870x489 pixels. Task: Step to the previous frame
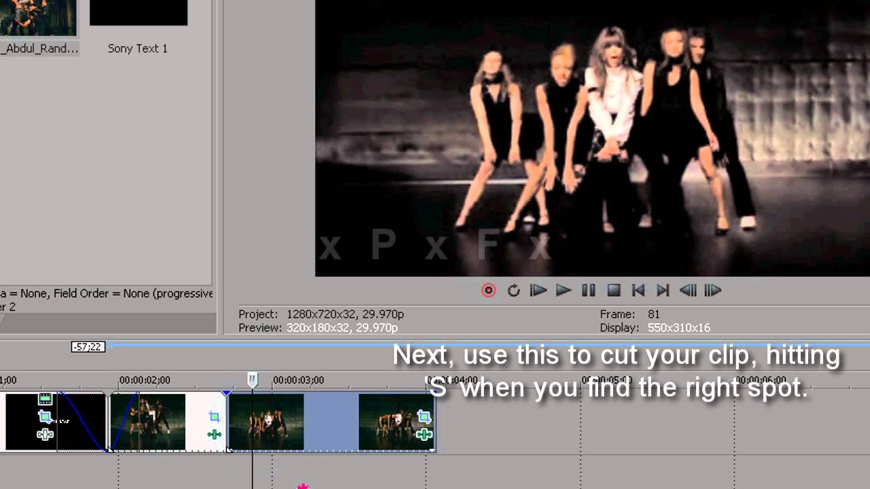[688, 291]
